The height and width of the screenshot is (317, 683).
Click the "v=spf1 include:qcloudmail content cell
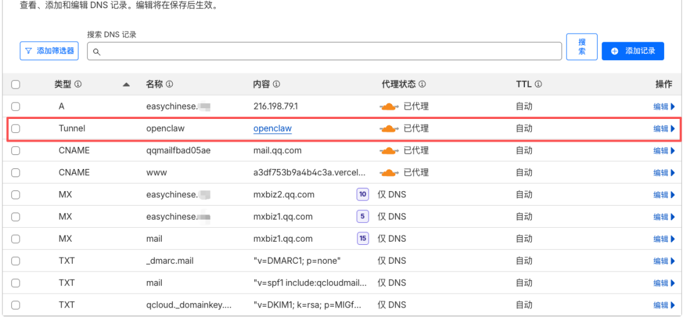(310, 283)
